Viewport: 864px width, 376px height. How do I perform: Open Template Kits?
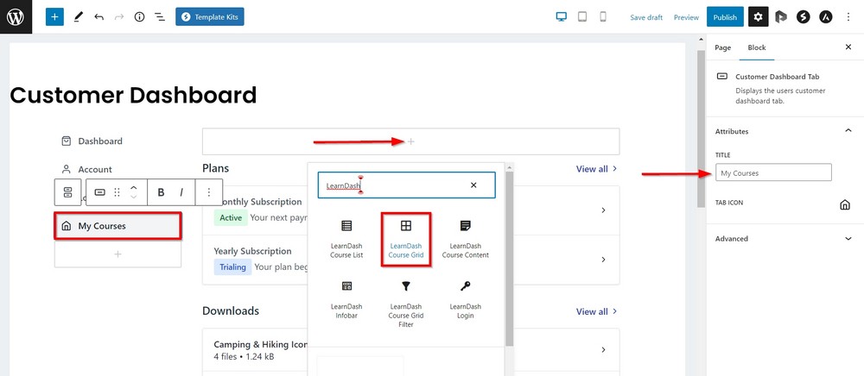pos(209,17)
